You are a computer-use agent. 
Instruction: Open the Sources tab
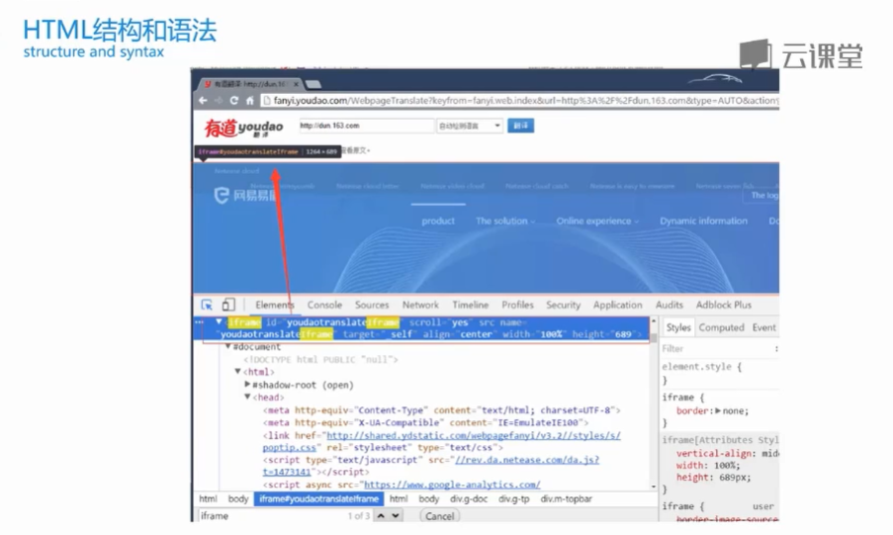pos(372,305)
